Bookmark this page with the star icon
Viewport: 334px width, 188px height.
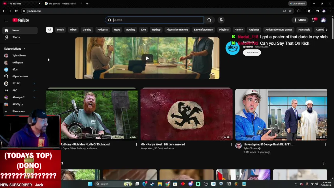pyautogui.click(x=290, y=11)
